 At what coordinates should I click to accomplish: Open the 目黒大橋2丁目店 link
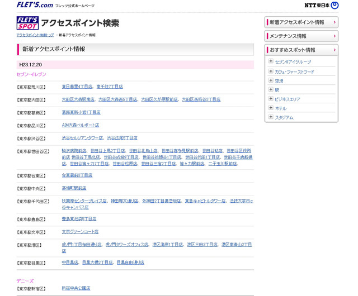pos(97,262)
